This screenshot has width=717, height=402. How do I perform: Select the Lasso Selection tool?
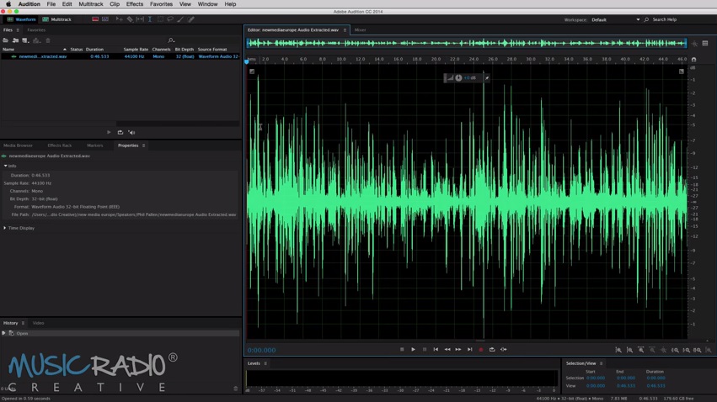tap(170, 19)
